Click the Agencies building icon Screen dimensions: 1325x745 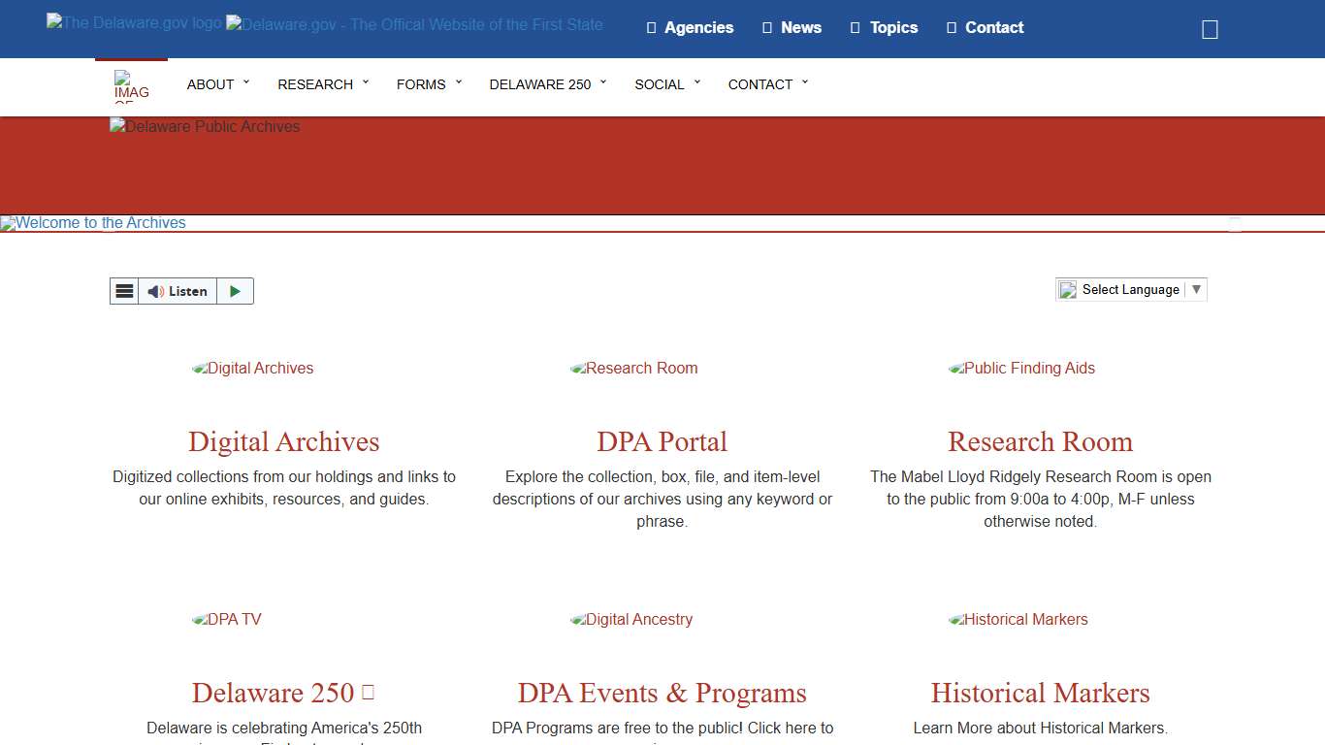pyautogui.click(x=650, y=28)
